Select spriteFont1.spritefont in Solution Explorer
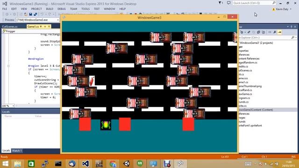 [250, 126]
